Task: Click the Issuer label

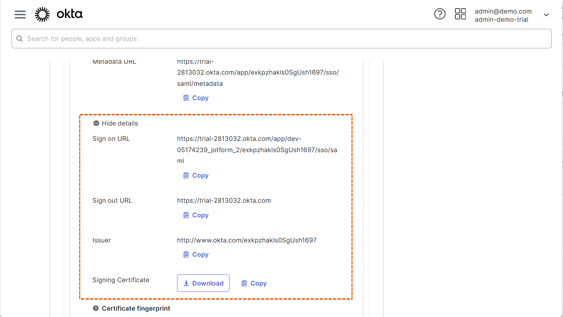Action: [x=102, y=240]
